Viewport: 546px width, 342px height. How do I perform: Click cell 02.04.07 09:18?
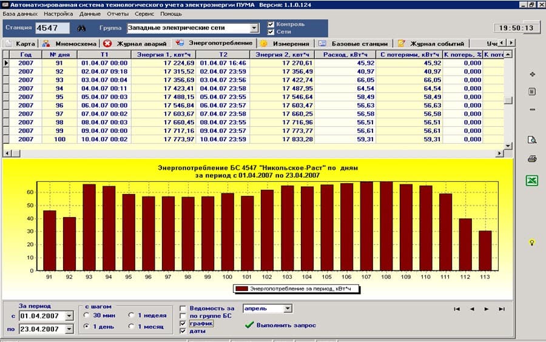tap(104, 72)
